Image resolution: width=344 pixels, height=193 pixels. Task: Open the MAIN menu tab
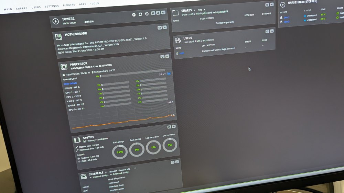[8, 9]
